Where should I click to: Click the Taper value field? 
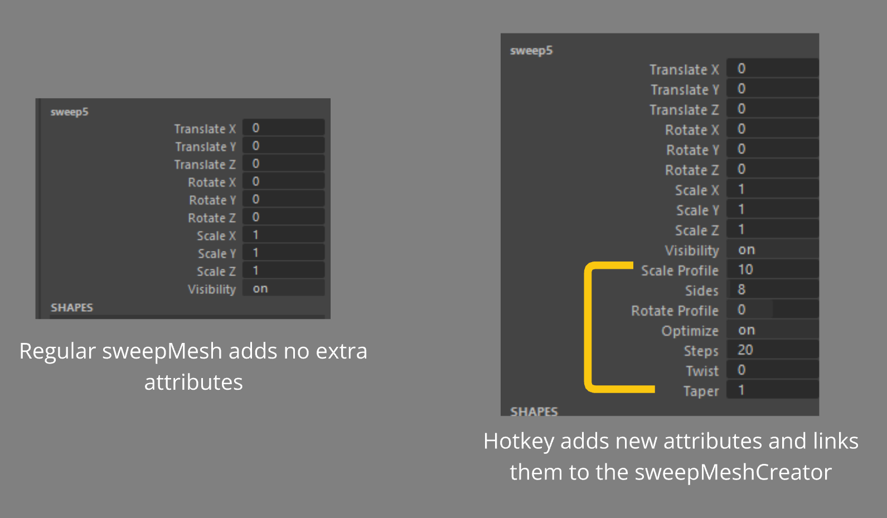coord(772,390)
